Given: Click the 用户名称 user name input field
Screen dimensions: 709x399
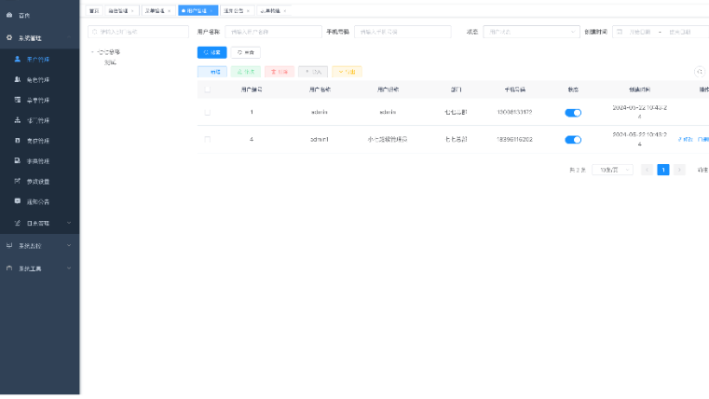Looking at the screenshot, I should [273, 32].
